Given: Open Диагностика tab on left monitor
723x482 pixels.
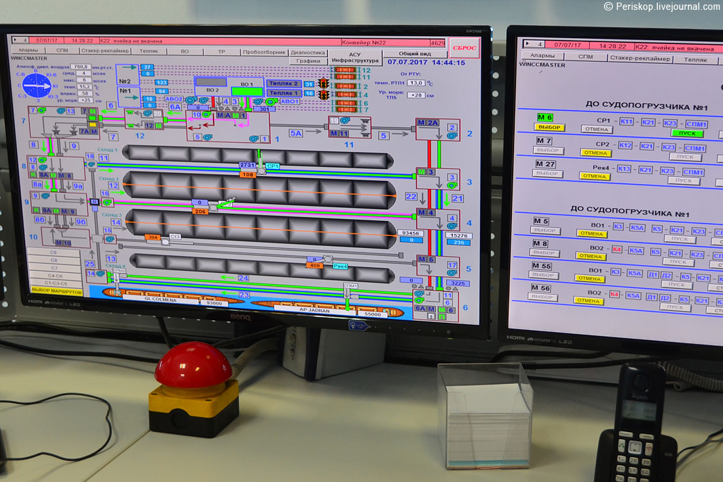Looking at the screenshot, I should [x=308, y=53].
